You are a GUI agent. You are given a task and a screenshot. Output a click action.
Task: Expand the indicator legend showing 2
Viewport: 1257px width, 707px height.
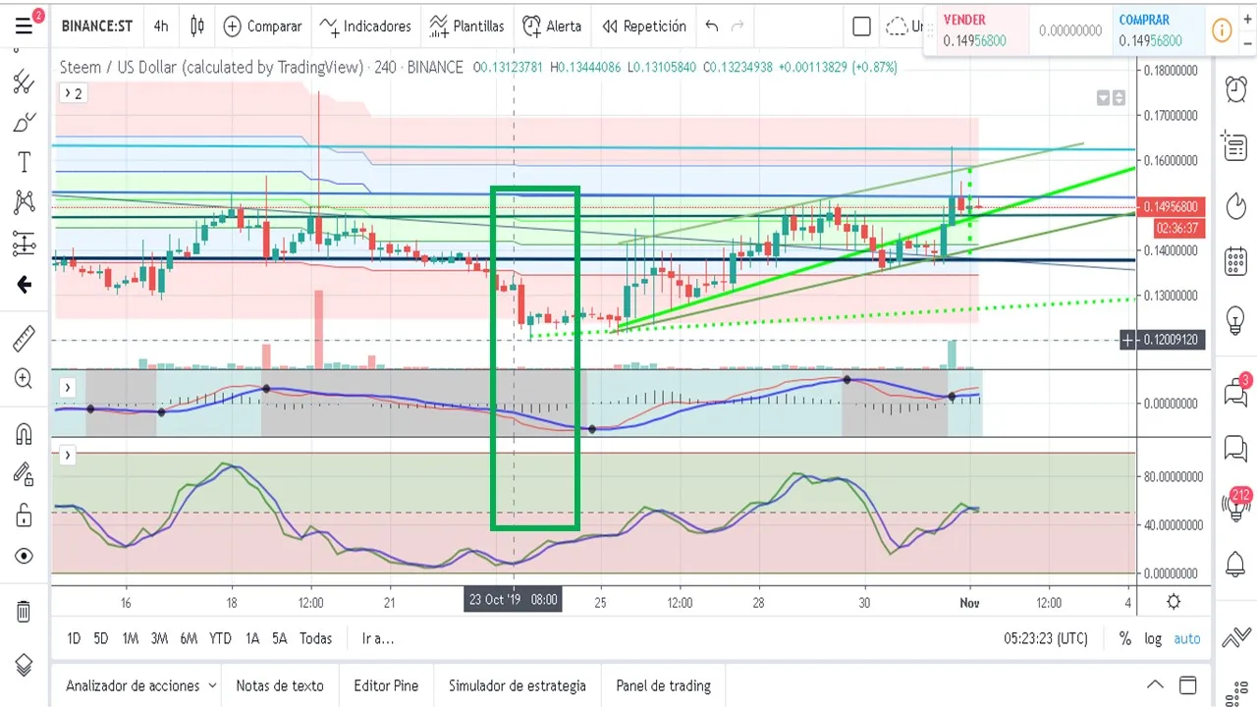point(73,93)
